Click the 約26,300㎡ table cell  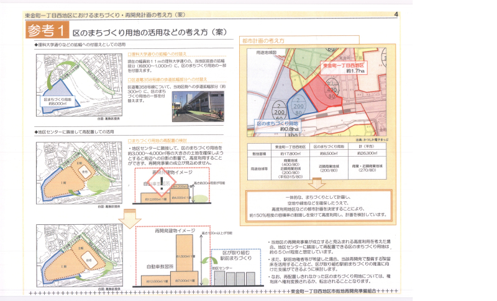tap(367, 154)
